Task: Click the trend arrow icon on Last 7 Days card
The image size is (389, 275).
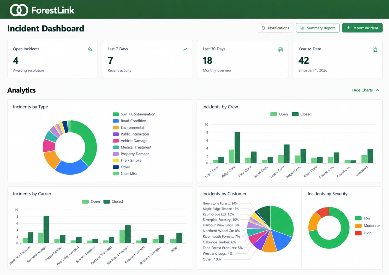Action: click(x=185, y=50)
